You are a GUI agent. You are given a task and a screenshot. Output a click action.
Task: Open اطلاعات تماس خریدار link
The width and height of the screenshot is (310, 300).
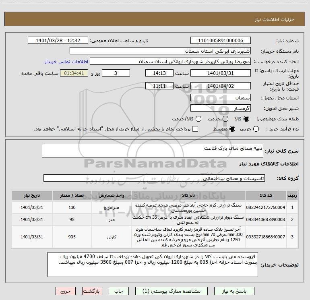tap(66, 62)
